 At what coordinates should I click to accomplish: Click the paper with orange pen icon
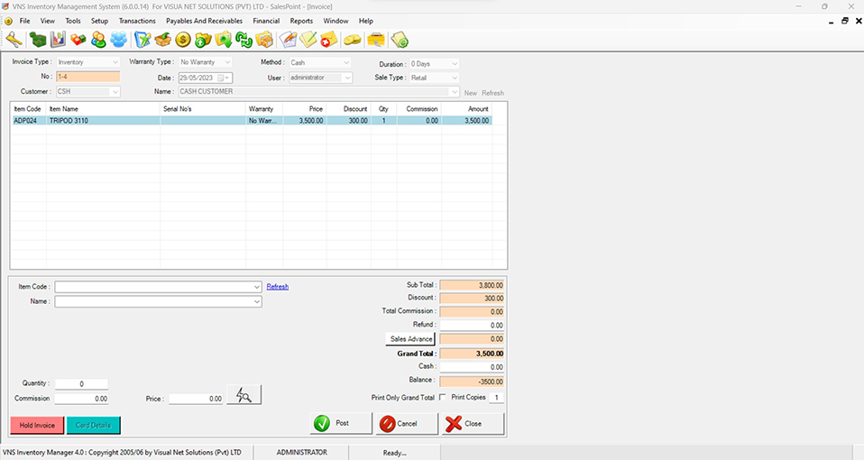point(288,40)
